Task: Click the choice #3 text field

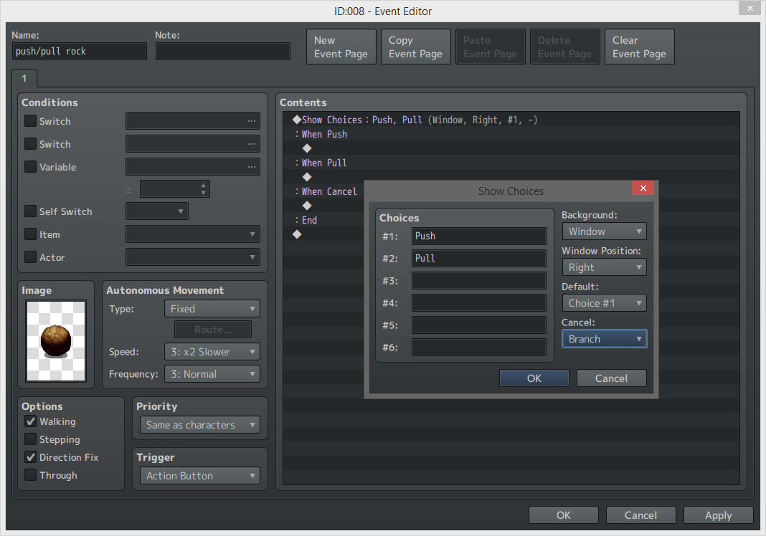Action: pyautogui.click(x=478, y=281)
